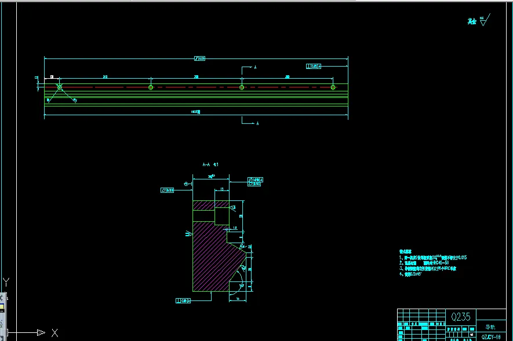Select perpendicularity tolerance frame at rail's right end

pyautogui.click(x=314, y=67)
